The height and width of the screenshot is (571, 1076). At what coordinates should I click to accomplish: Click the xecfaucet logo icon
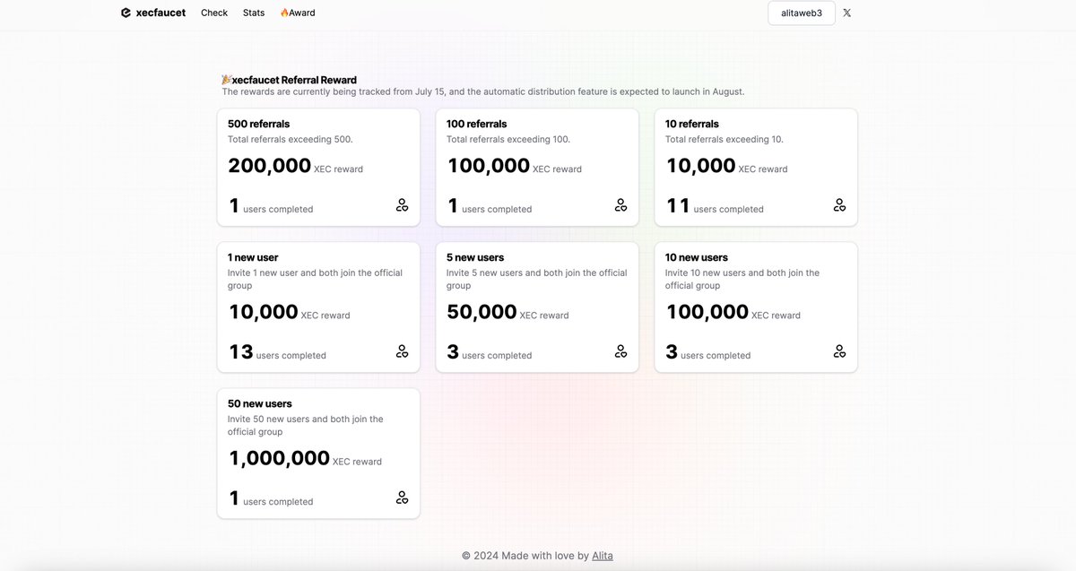pos(126,13)
